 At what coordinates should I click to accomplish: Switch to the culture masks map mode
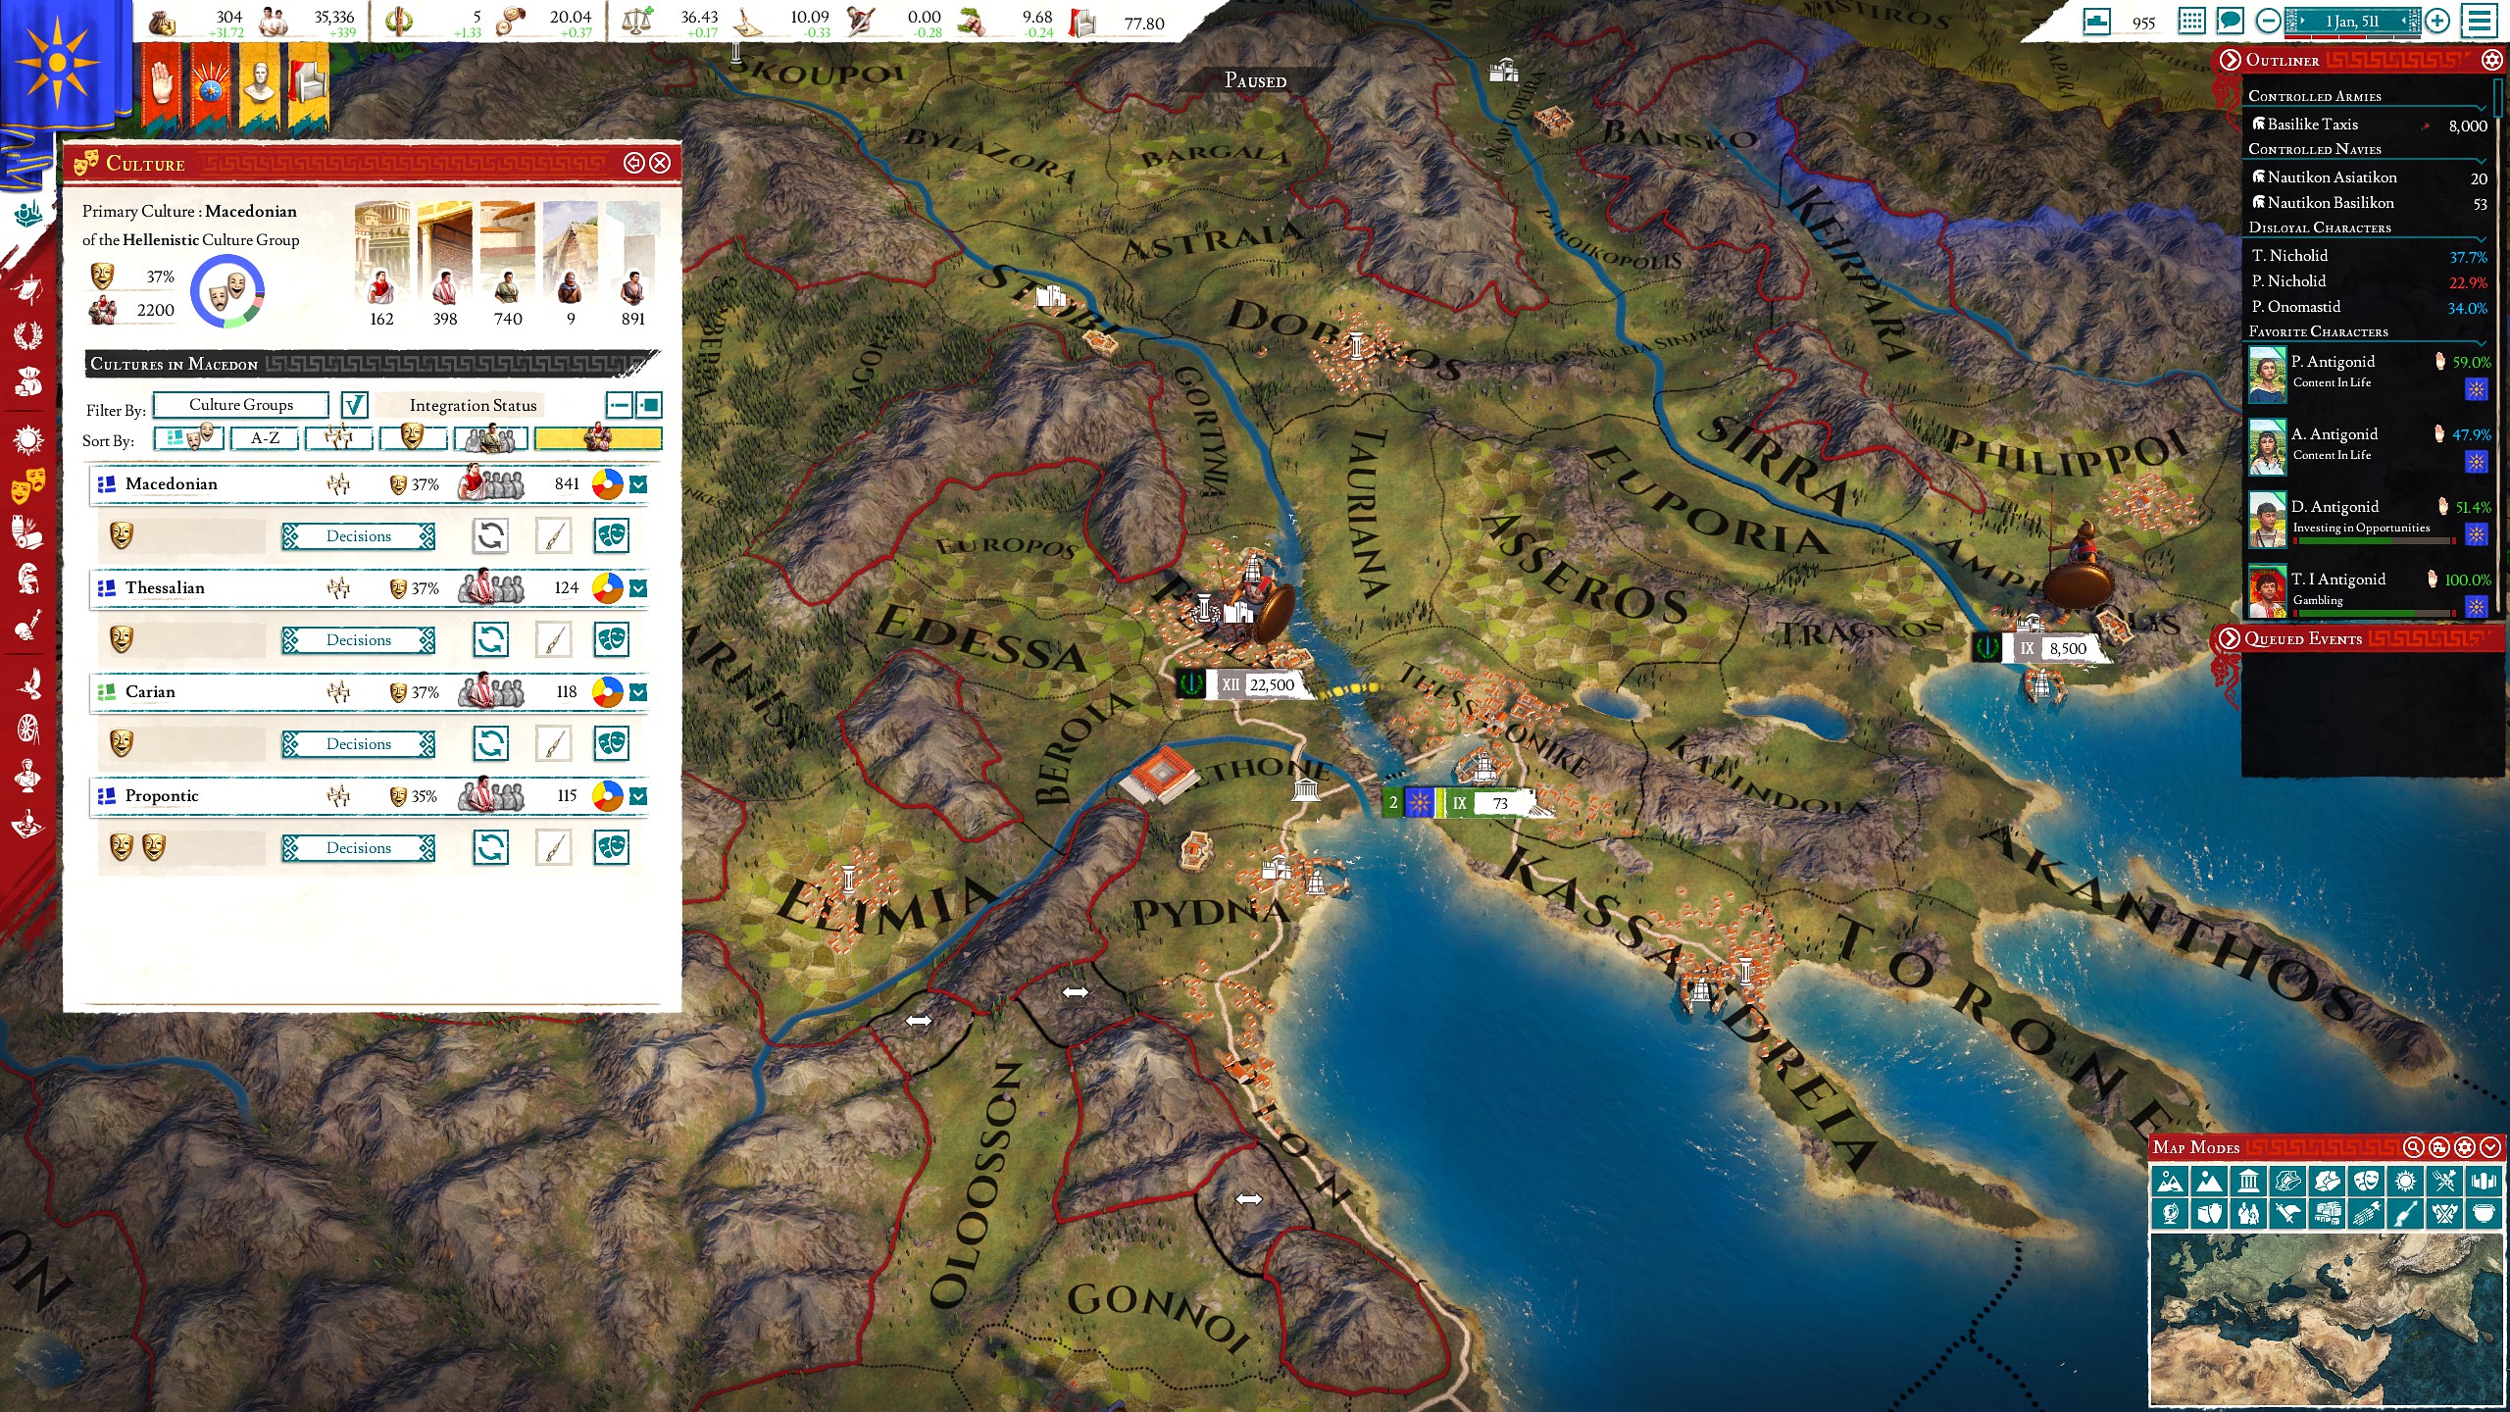pyautogui.click(x=2366, y=1182)
